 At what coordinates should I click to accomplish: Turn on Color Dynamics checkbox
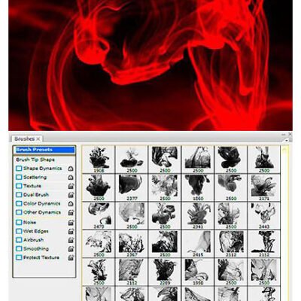click(19, 203)
